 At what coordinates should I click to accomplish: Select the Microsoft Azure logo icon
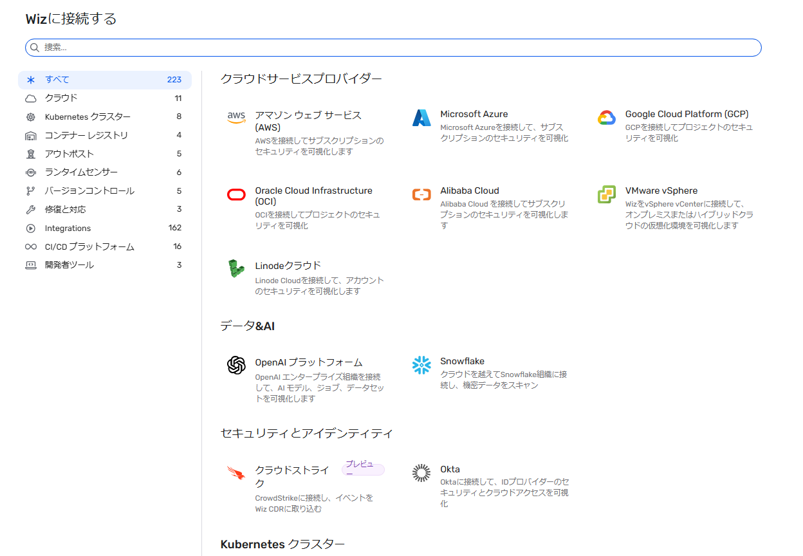point(421,118)
